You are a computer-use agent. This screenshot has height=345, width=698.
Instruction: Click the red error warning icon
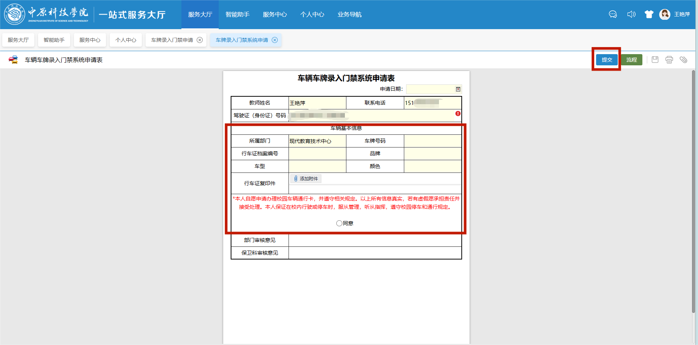[x=458, y=114]
